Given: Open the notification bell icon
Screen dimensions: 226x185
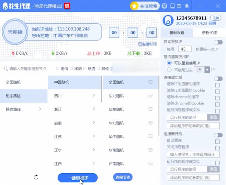Looking at the screenshot, I should [x=187, y=6].
